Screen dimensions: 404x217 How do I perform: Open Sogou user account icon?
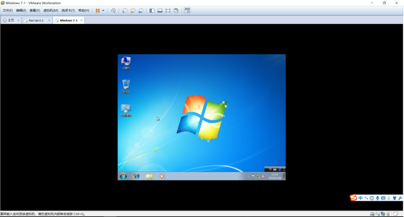click(x=389, y=198)
